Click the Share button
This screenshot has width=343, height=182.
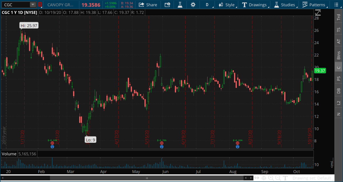click(x=148, y=5)
